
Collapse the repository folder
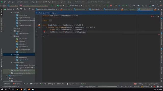12,31
